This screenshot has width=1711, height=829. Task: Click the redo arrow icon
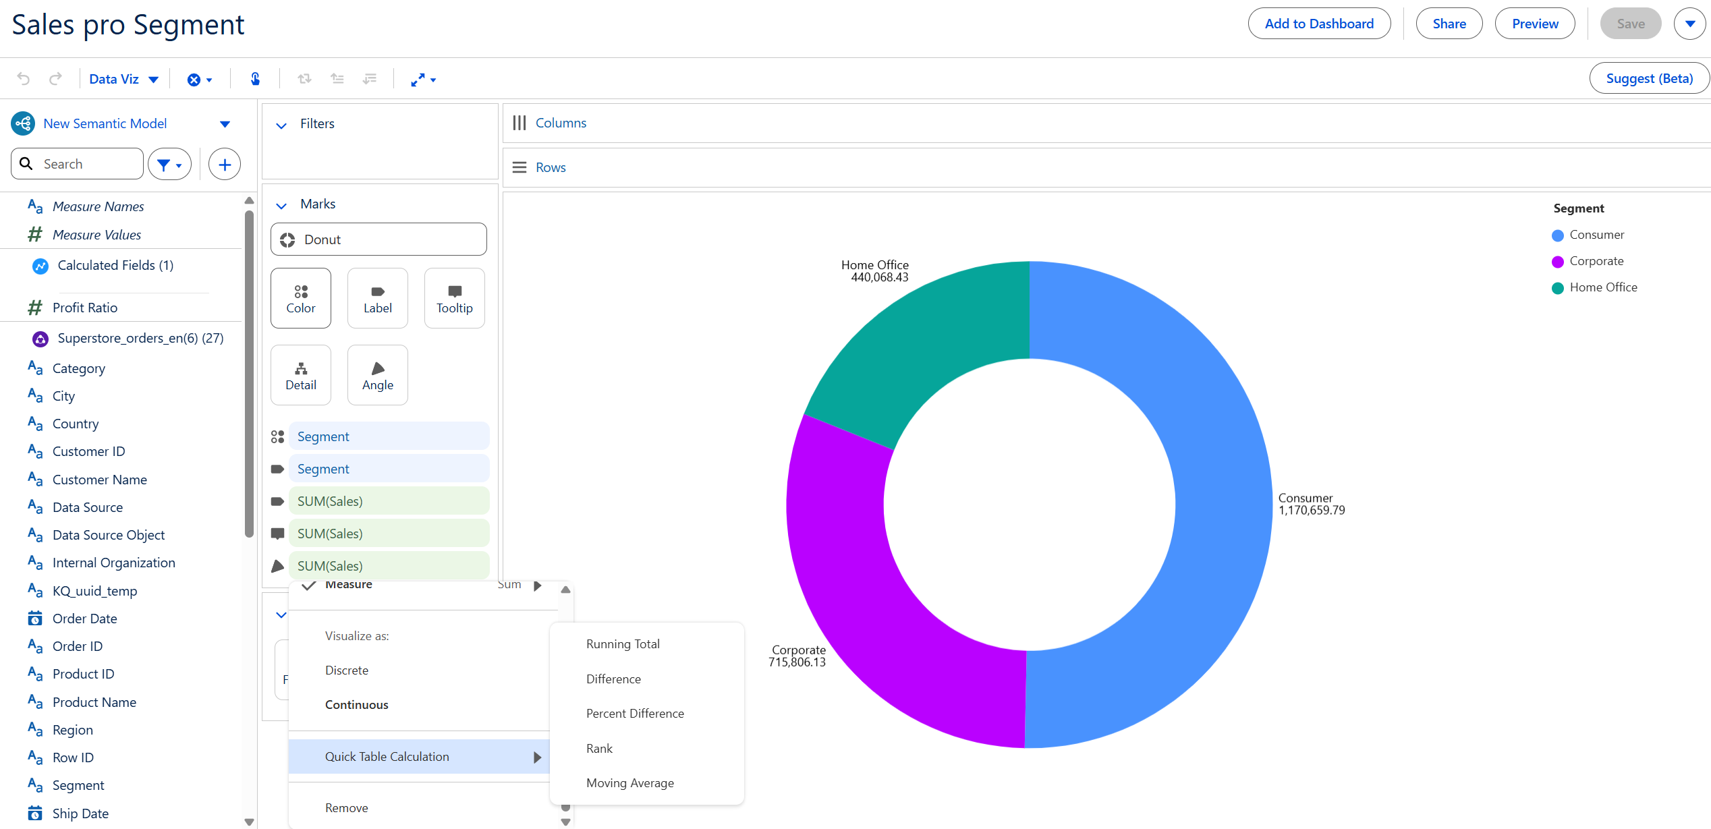pos(55,79)
